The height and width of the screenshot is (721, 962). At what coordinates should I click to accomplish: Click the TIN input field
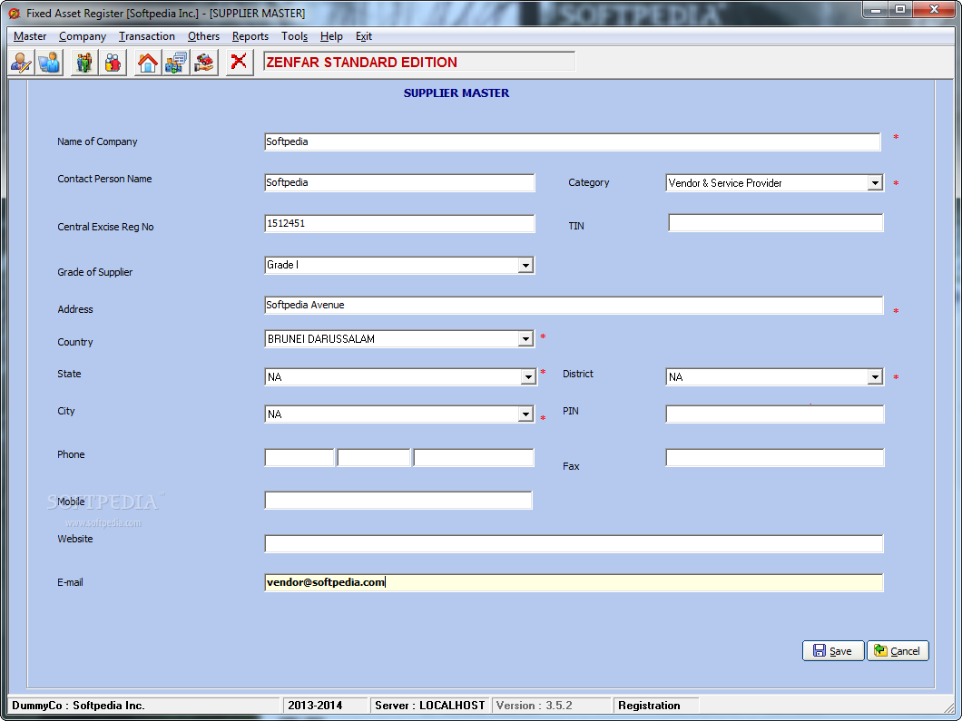pyautogui.click(x=775, y=223)
